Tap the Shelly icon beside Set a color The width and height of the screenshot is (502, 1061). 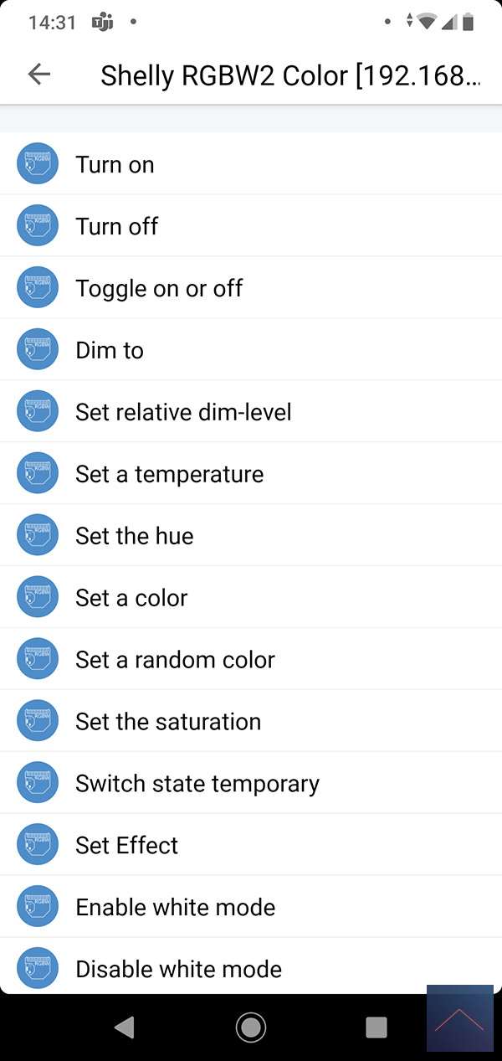click(x=38, y=598)
